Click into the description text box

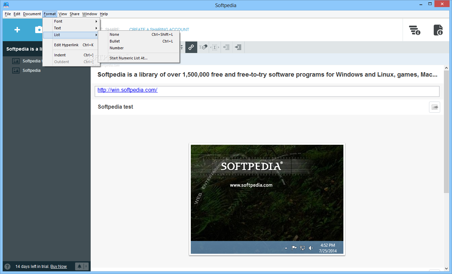267,91
